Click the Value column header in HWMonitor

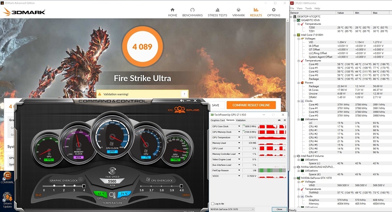[x=345, y=13]
